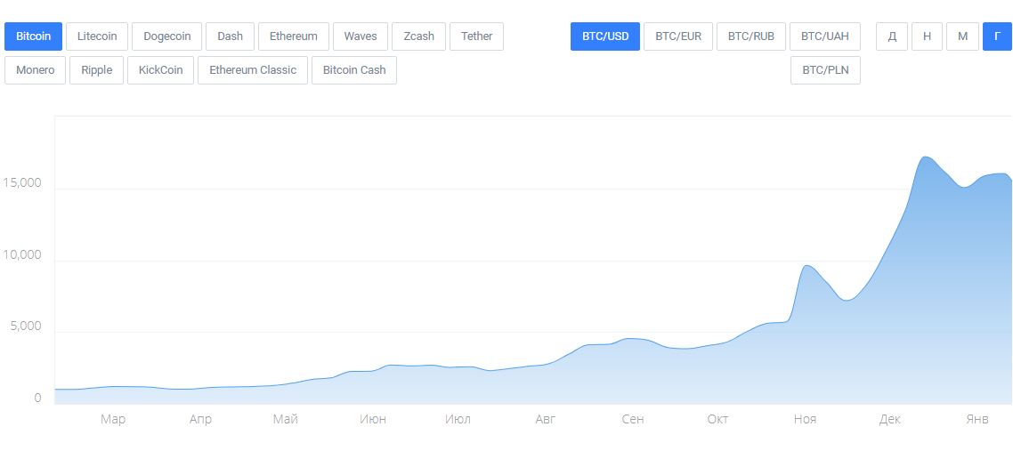
Task: Select the Ripple currency
Action: tap(97, 70)
